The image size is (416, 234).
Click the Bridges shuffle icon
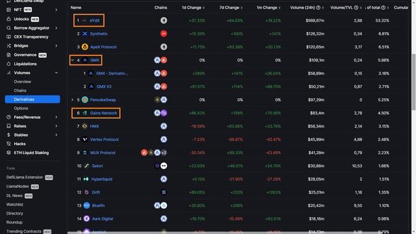8,45
